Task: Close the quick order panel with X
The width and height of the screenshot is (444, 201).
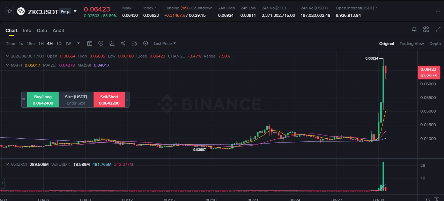Action: [x=127, y=100]
